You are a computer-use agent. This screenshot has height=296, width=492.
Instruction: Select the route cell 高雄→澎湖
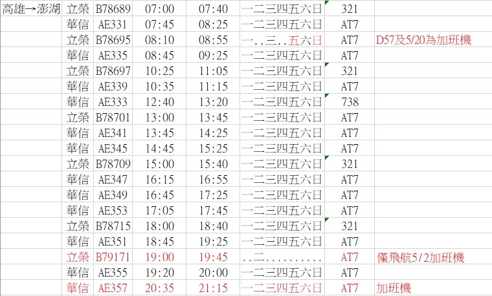(31, 9)
